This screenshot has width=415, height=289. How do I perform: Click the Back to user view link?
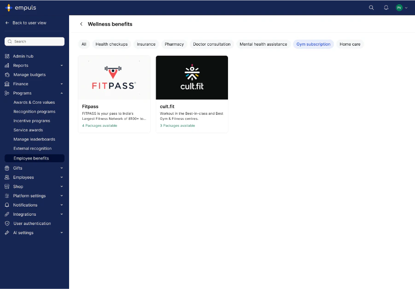click(29, 23)
